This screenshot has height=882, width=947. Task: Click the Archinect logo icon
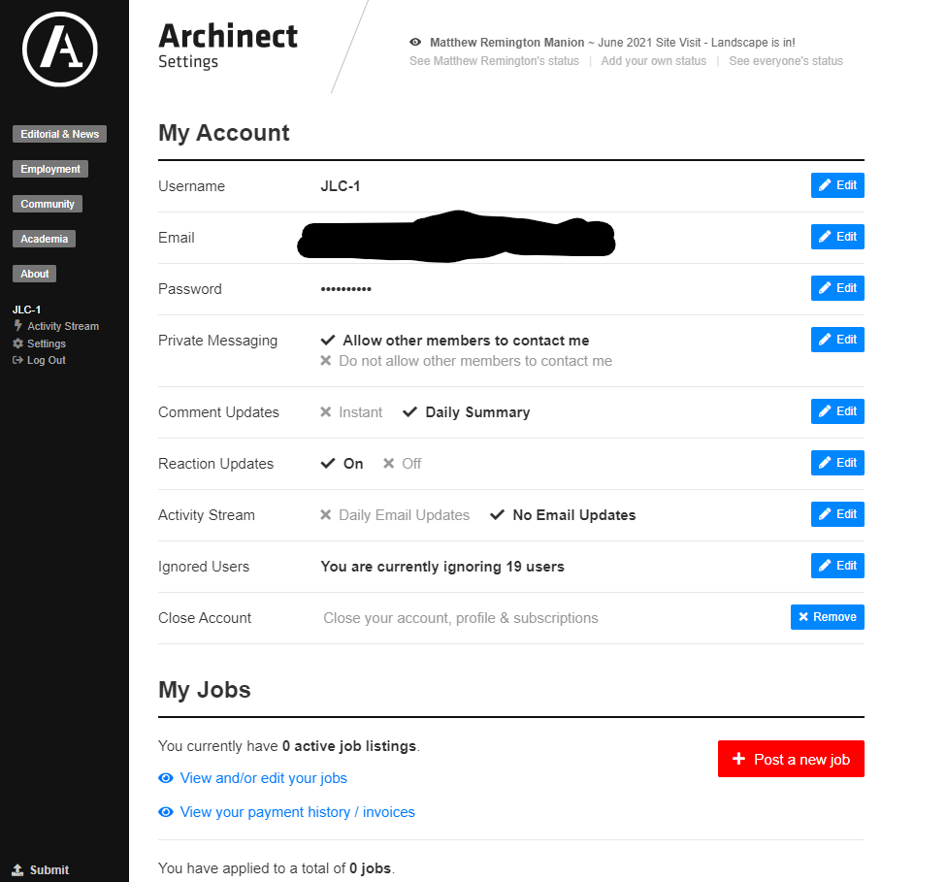[x=60, y=49]
